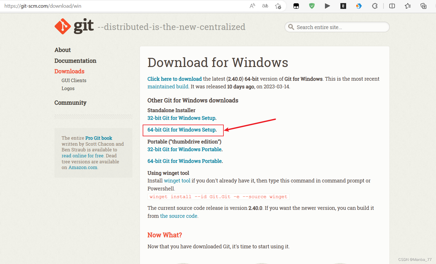The width and height of the screenshot is (436, 264).
Task: Click the 'Using winget tool' label
Action: tap(168, 173)
